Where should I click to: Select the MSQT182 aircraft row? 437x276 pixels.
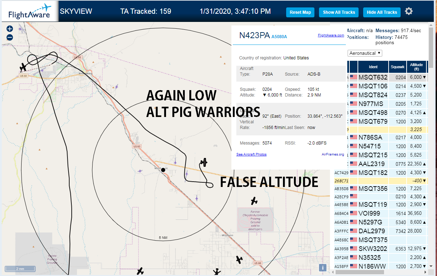point(381,173)
